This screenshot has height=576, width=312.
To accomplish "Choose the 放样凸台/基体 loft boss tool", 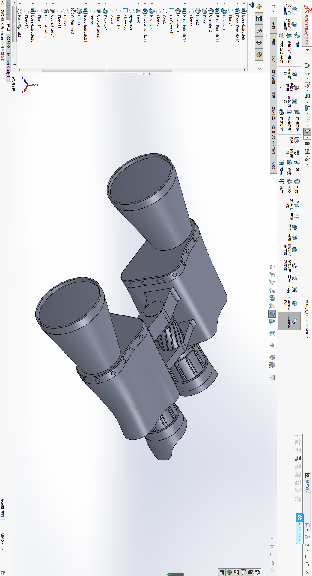I will (x=289, y=48).
